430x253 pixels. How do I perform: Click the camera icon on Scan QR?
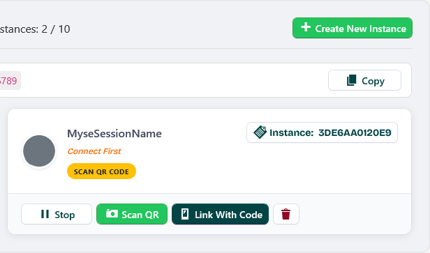pyautogui.click(x=112, y=213)
